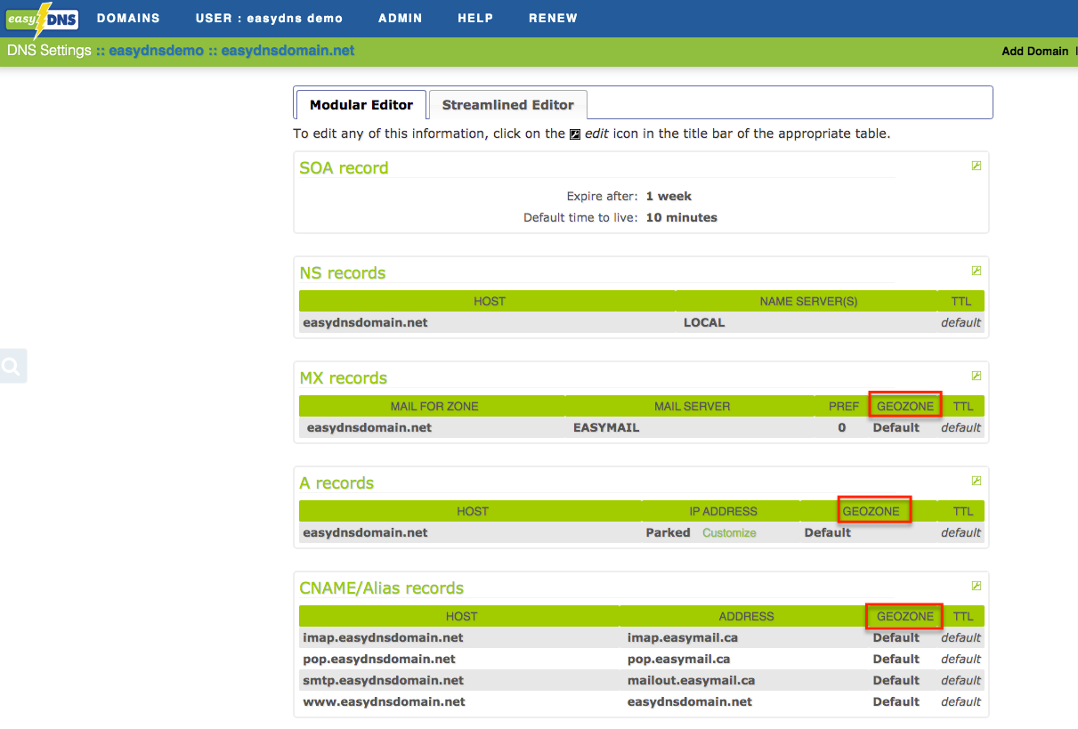1078x729 pixels.
Task: Open the ADMIN menu
Action: 400,18
